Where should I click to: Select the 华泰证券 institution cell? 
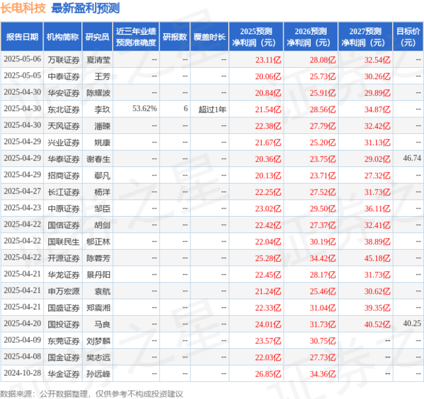coord(64,159)
